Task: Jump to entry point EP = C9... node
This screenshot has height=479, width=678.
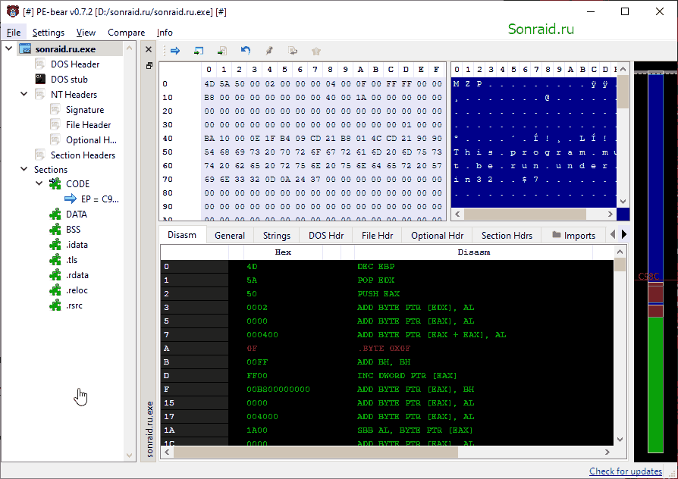Action: click(100, 199)
